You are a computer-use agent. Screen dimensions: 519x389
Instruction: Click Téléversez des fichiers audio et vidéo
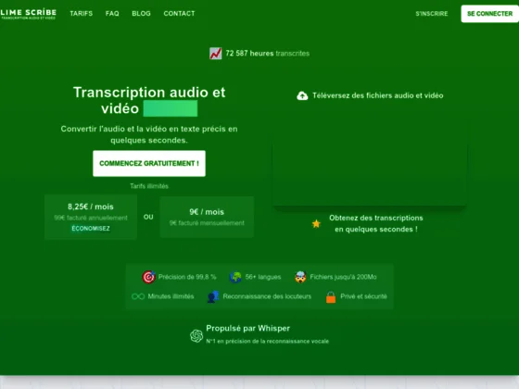[378, 95]
